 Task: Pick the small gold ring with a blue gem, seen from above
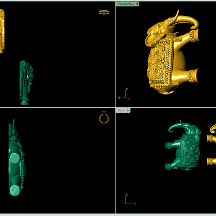point(104,13)
